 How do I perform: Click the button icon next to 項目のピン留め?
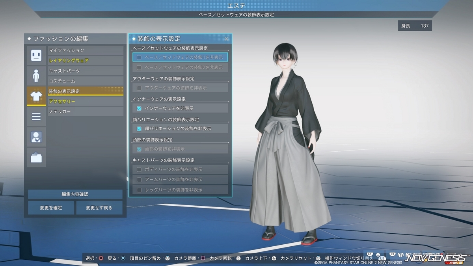pos(167,259)
